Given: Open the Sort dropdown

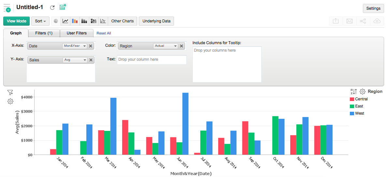Looking at the screenshot, I should pyautogui.click(x=40, y=21).
